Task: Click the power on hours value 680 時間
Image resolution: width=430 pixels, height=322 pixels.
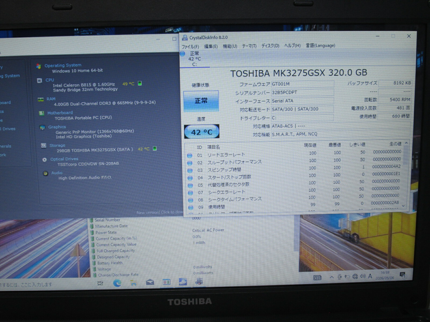Action: tap(394, 116)
